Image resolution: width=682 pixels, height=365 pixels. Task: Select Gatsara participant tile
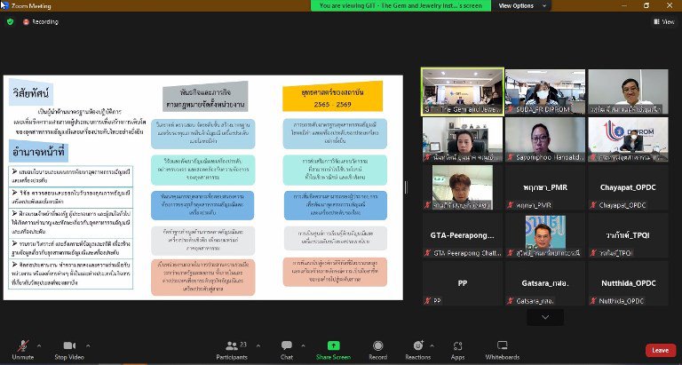tap(545, 283)
